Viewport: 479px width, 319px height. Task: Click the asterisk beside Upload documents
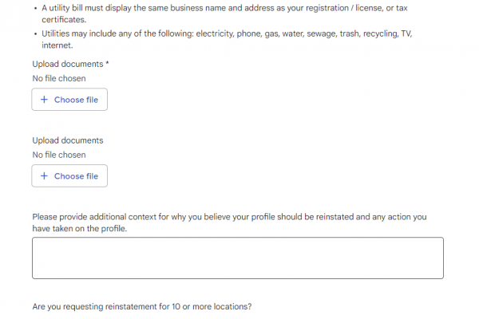pos(107,63)
